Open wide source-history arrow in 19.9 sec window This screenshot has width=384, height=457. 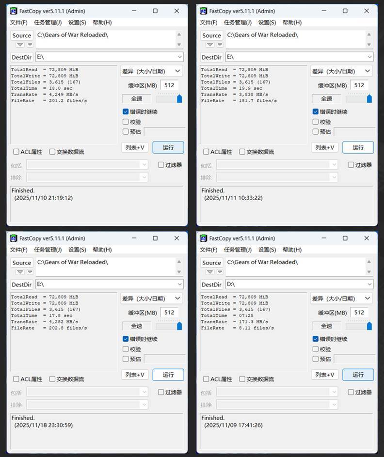(x=210, y=45)
